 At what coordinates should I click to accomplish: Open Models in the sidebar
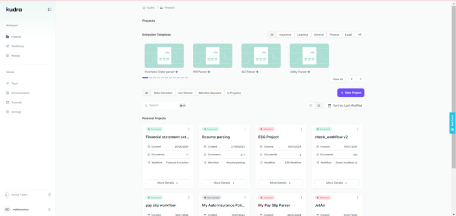(13, 56)
